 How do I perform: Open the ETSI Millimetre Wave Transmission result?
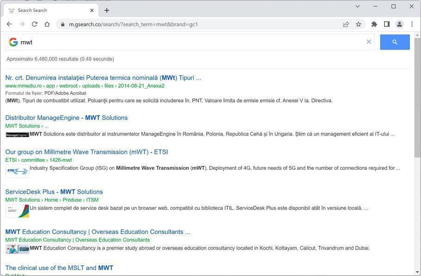[x=87, y=152]
